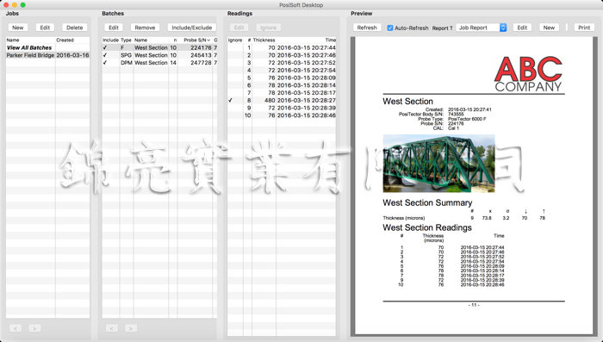Image resolution: width=603 pixels, height=342 pixels.
Task: Click previous arrow under Batches list
Action: (x=111, y=328)
